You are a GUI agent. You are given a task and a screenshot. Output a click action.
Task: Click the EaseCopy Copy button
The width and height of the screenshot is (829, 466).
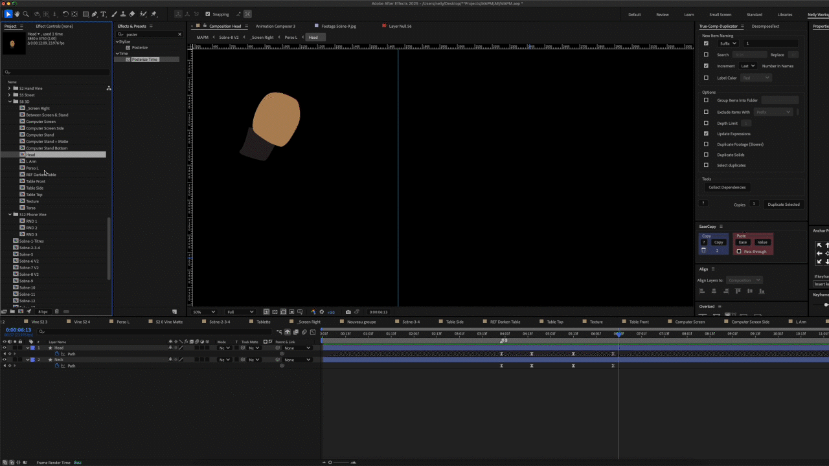[x=718, y=242]
